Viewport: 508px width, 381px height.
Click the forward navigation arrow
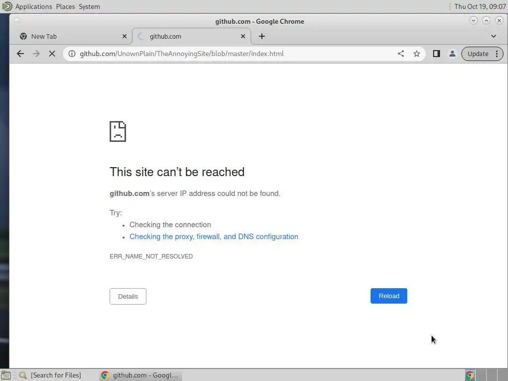click(x=36, y=54)
